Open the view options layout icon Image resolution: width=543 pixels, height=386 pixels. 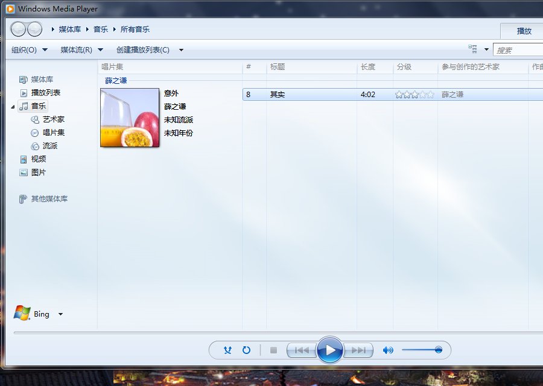coord(472,48)
